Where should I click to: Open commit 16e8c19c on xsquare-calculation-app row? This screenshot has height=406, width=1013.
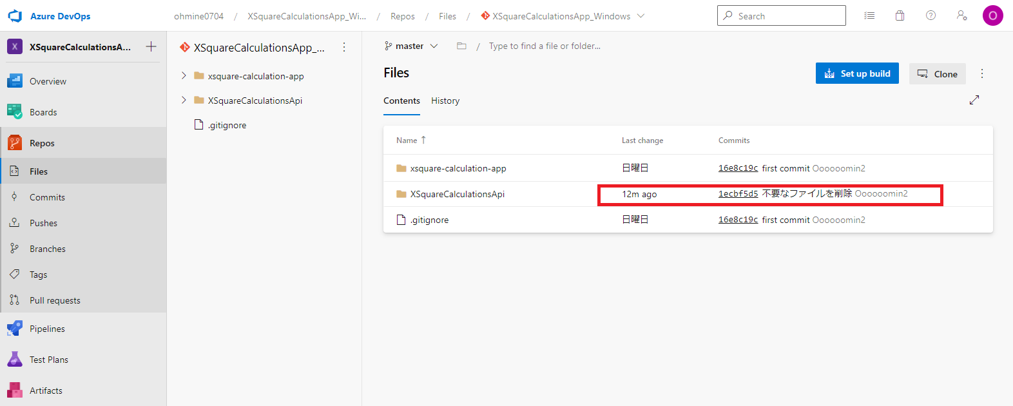(738, 168)
